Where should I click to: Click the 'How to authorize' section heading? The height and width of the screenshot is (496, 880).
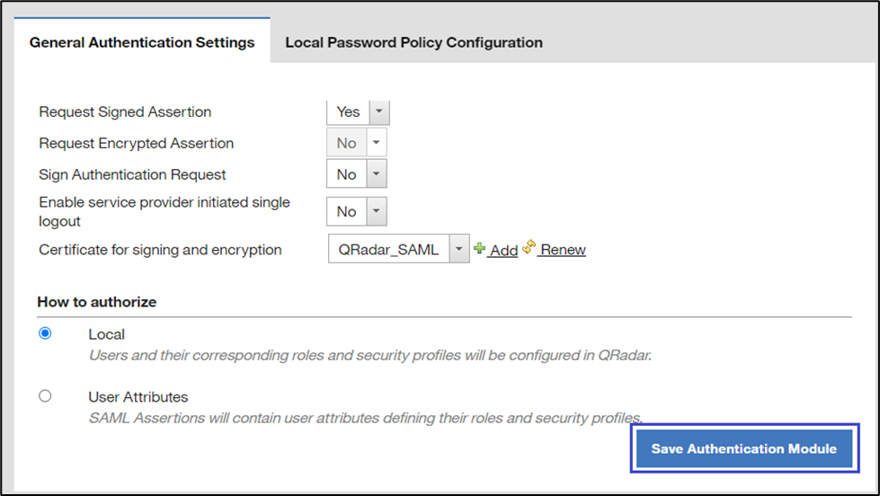pos(96,302)
